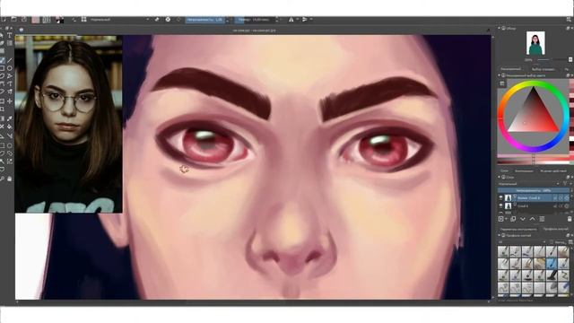Select the highlighted blue brush preset
The image size is (574, 323).
click(x=552, y=263)
